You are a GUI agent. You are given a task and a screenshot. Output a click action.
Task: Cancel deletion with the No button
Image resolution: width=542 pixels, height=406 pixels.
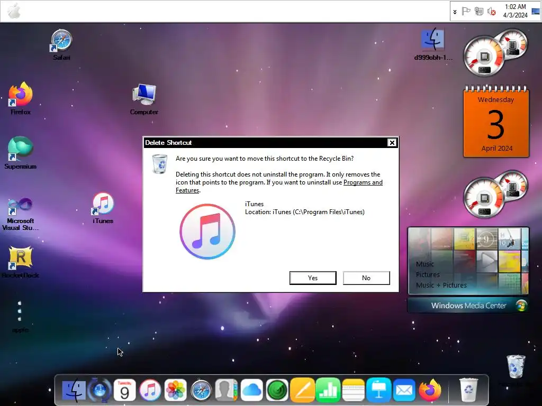(366, 278)
